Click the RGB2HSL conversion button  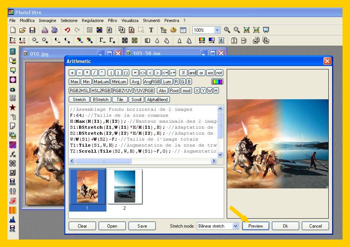pyautogui.click(x=79, y=91)
